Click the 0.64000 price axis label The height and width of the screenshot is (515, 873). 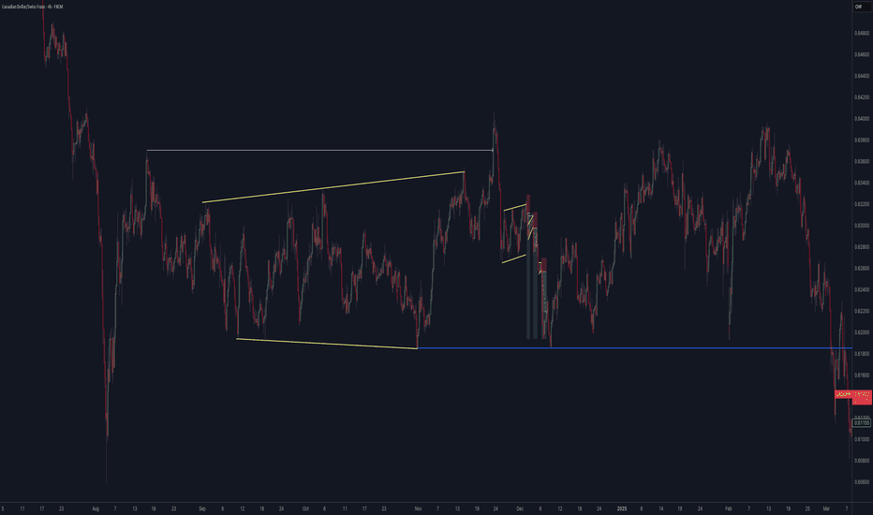click(862, 119)
